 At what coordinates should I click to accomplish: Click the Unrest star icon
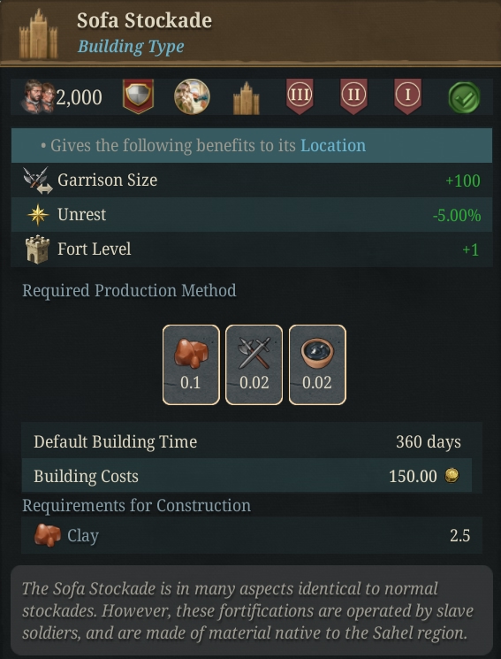38,215
